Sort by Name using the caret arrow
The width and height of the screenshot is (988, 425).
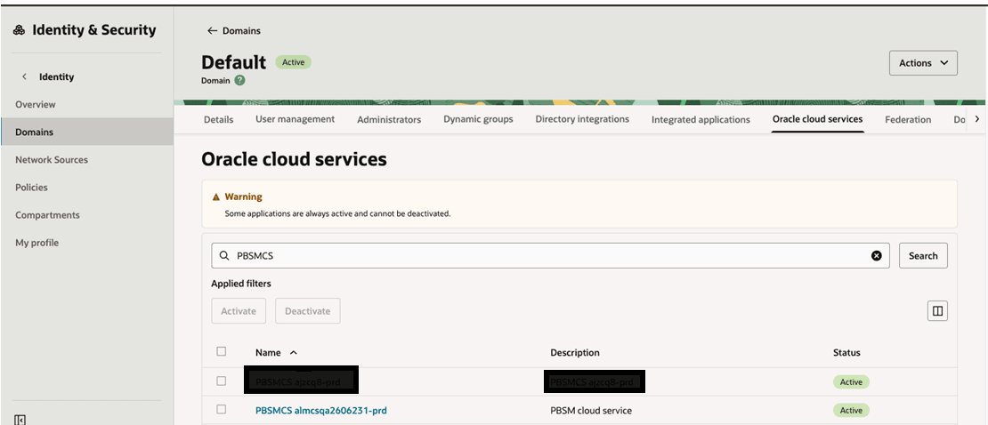[293, 353]
